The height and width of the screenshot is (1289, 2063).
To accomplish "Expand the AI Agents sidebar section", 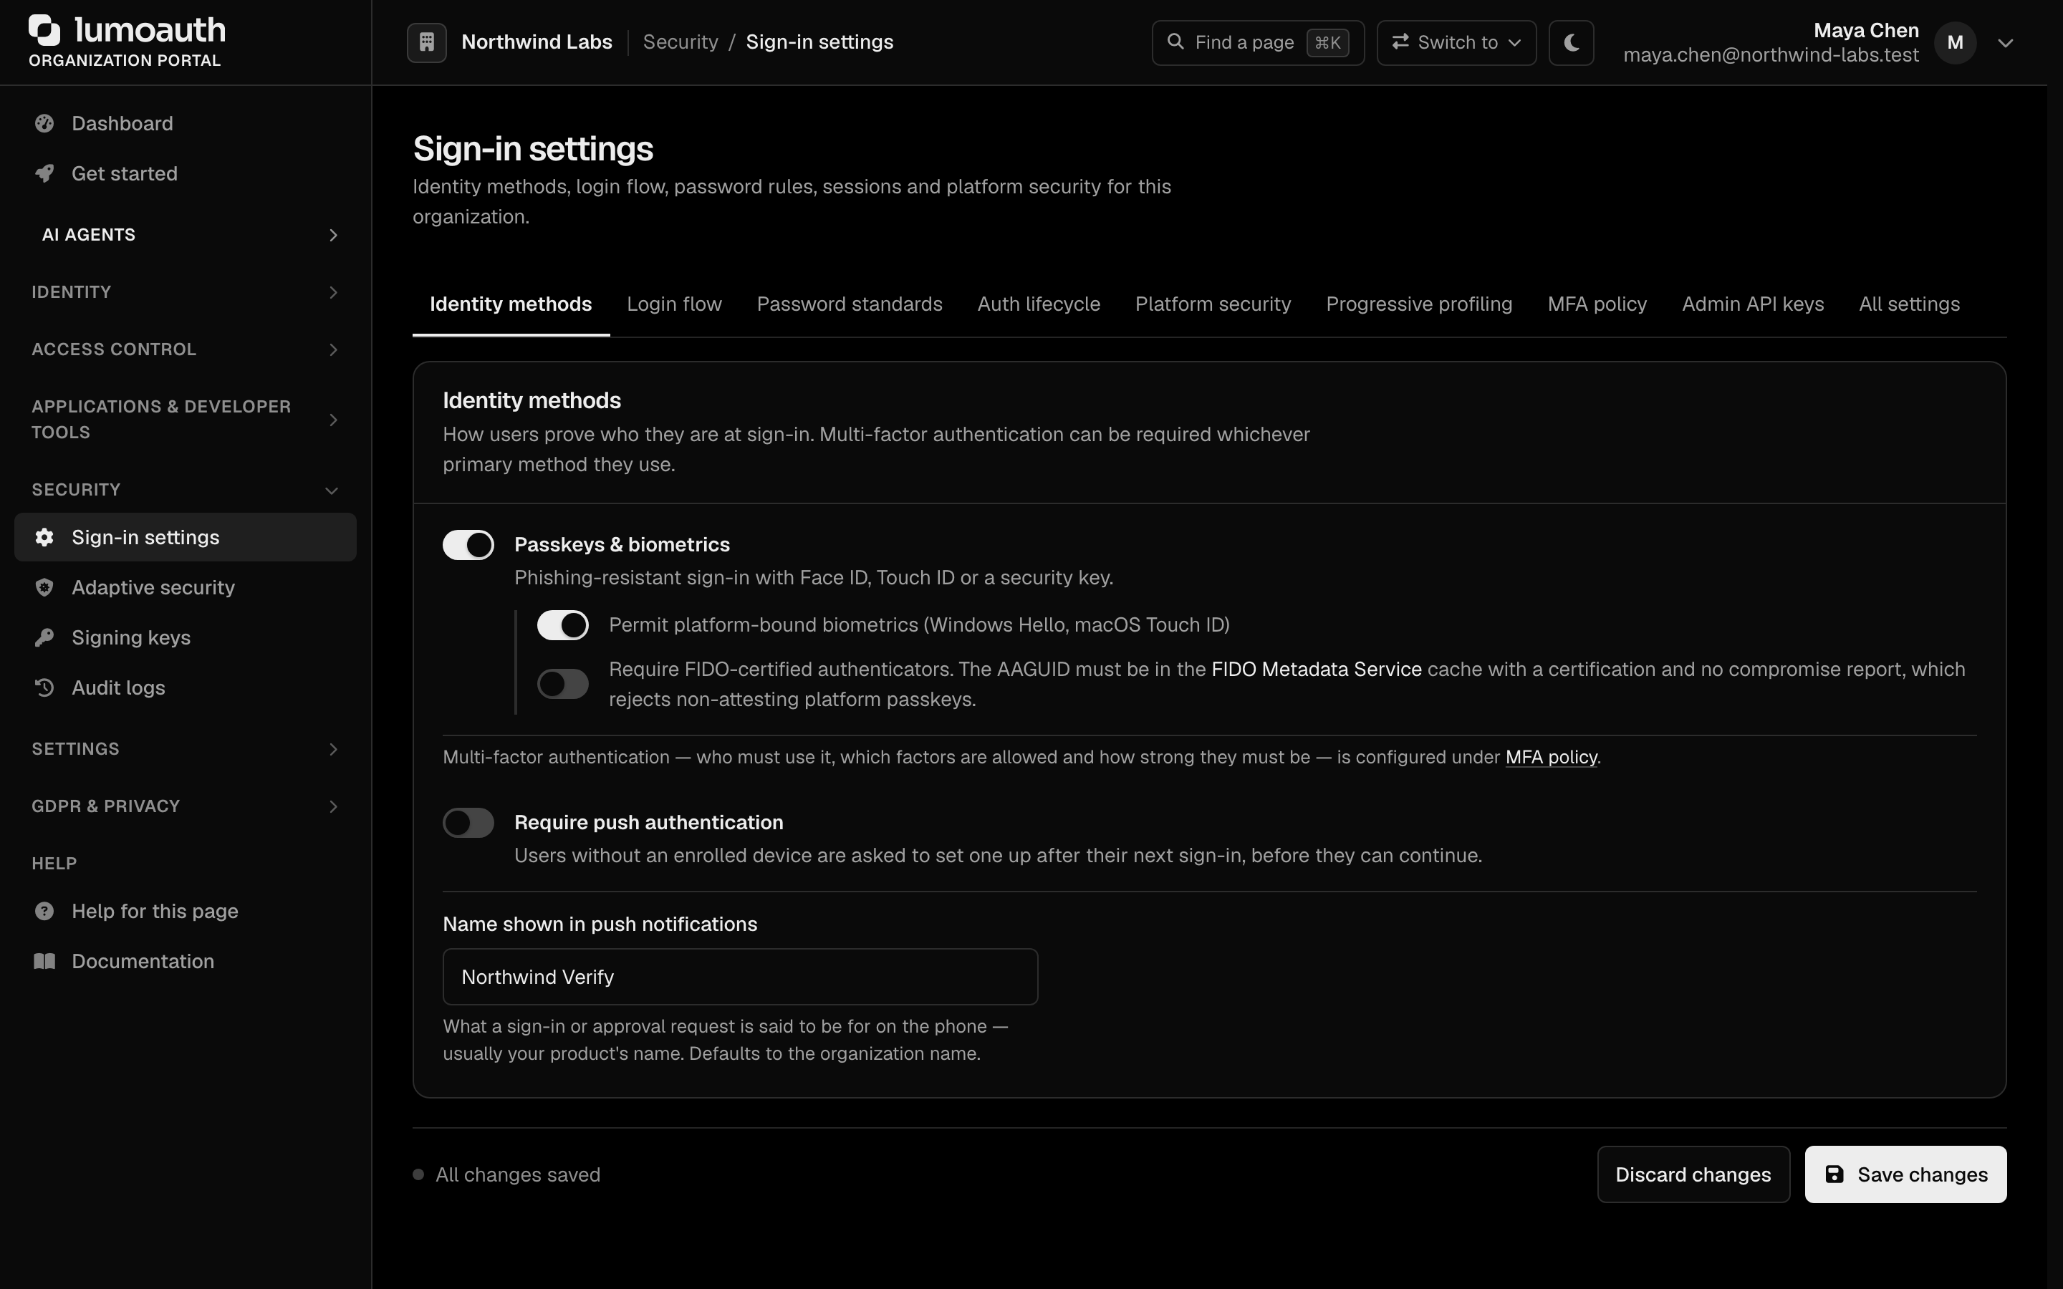I will [186, 234].
